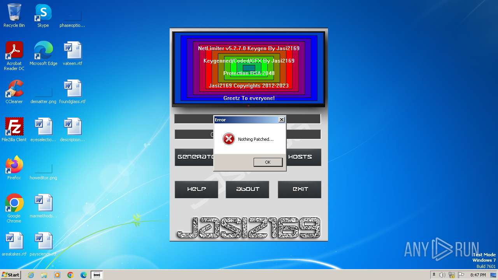This screenshot has height=280, width=498.
Task: Click the Hosts button in keygen
Action: tap(303, 157)
